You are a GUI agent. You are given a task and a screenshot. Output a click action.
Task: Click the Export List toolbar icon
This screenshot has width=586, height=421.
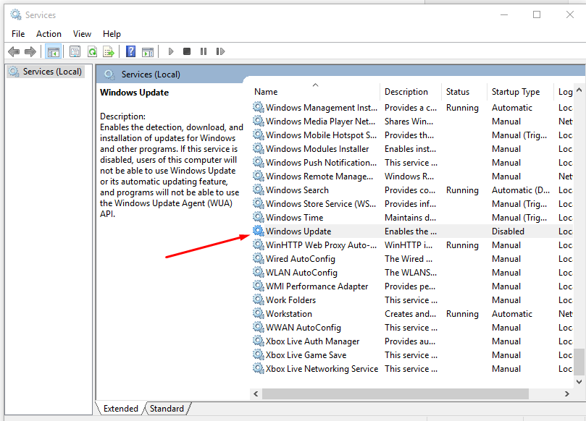tap(109, 51)
